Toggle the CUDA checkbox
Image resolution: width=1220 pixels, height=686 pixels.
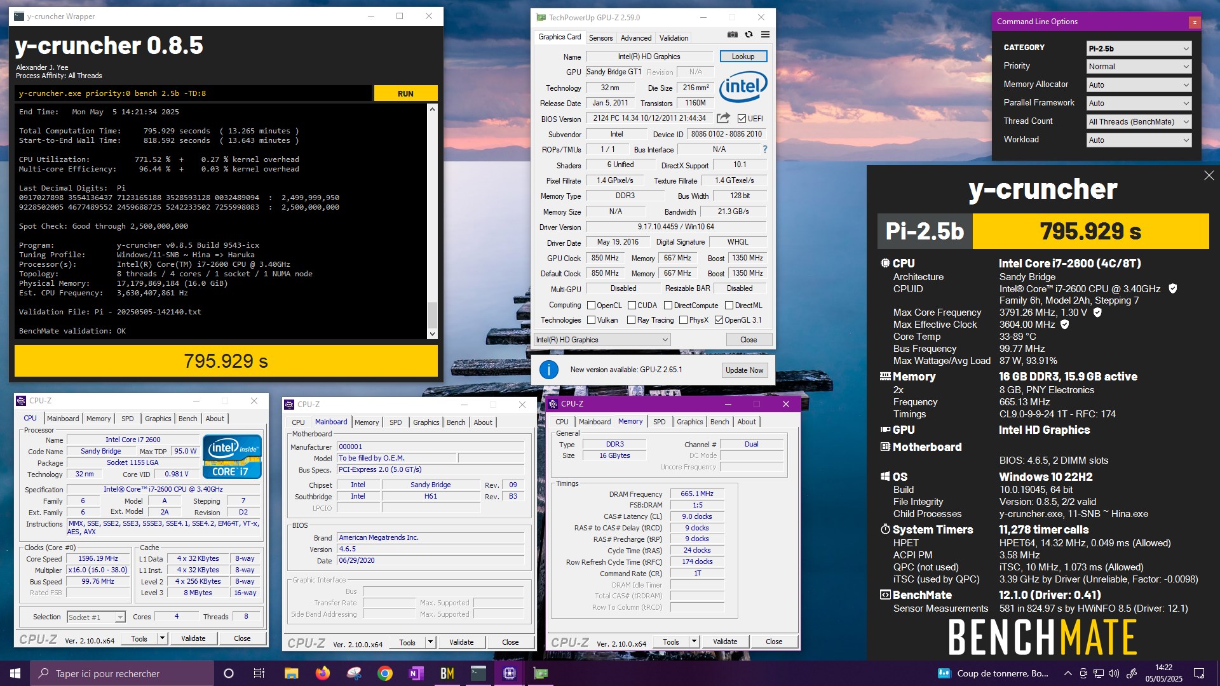632,306
